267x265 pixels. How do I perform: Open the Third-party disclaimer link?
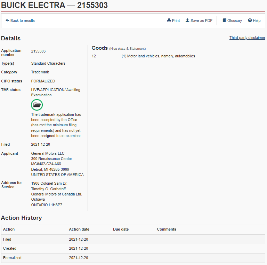247,38
